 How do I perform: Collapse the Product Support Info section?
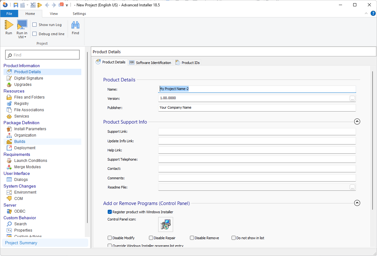click(x=357, y=122)
